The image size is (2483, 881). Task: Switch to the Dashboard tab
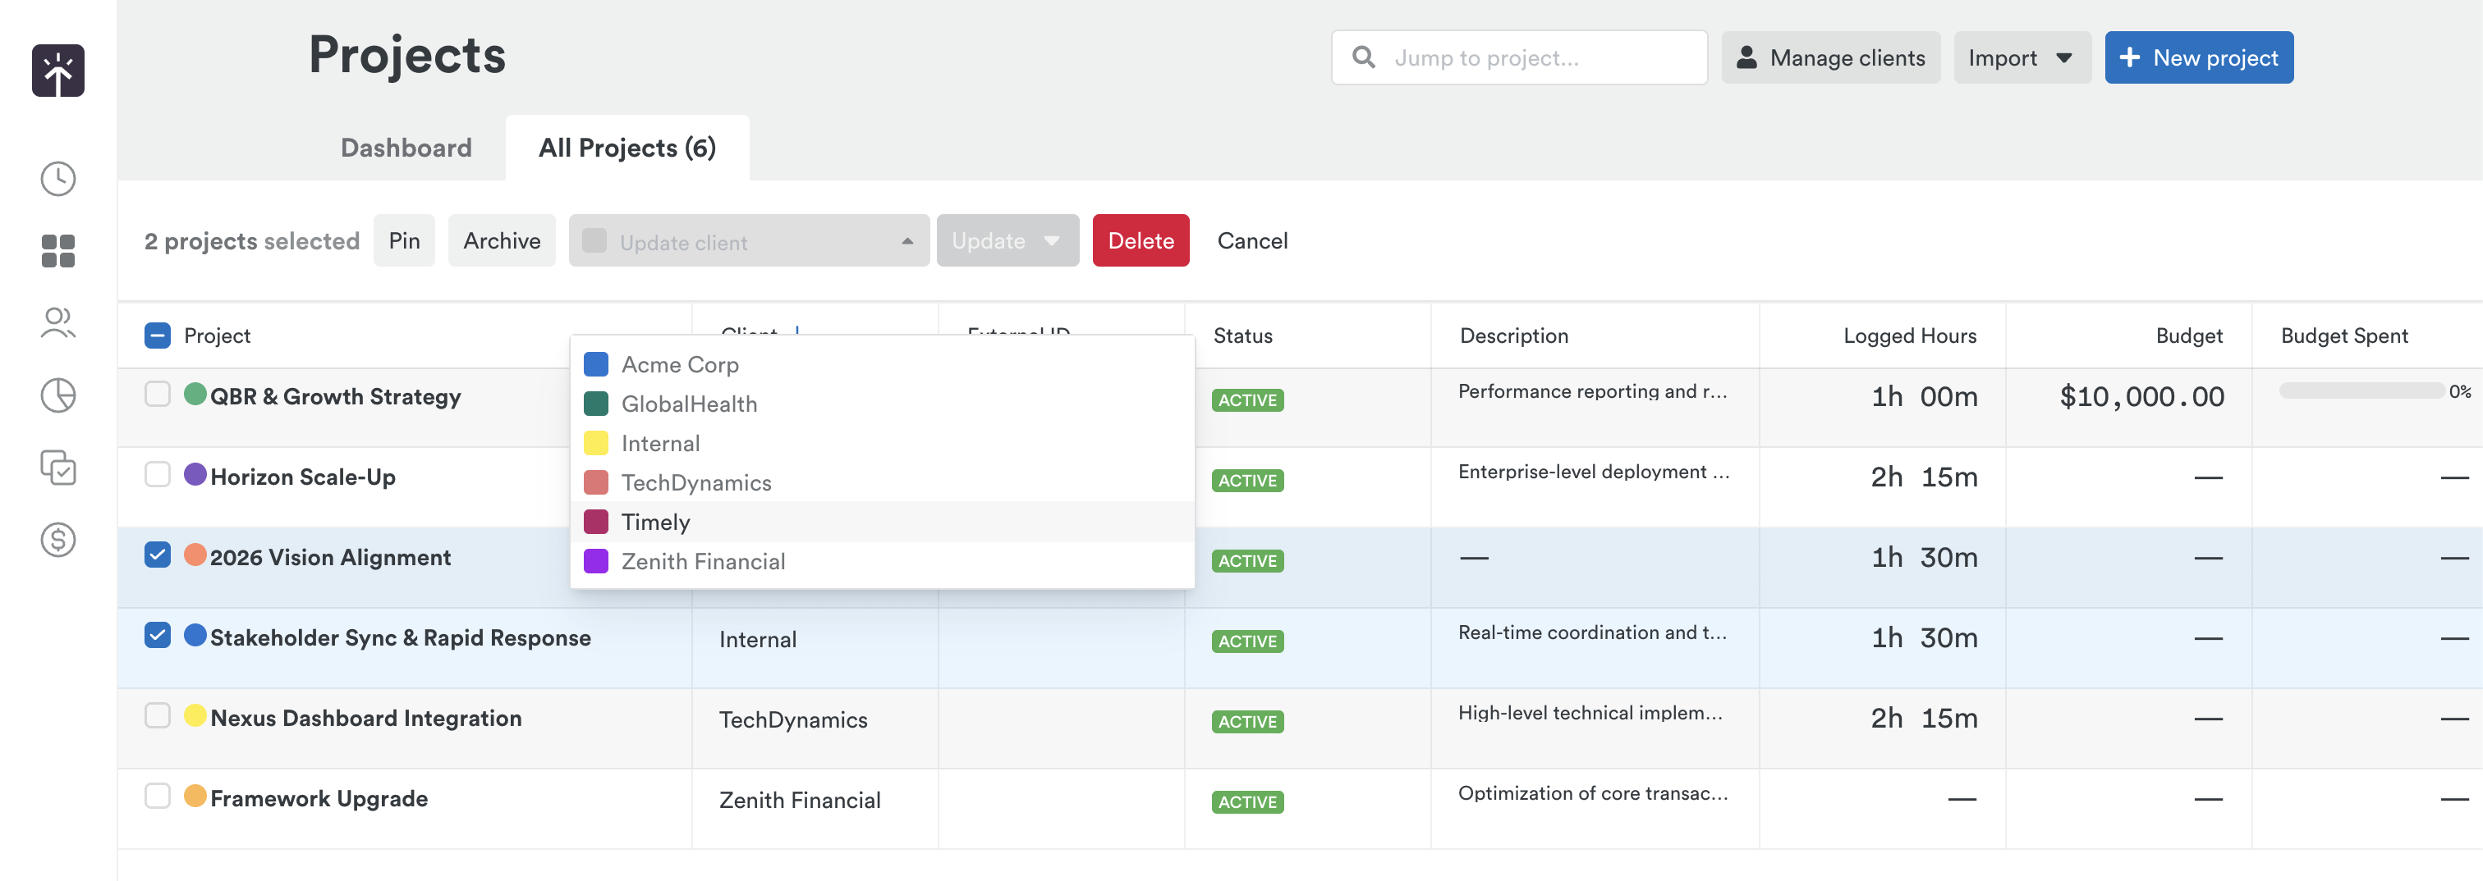coord(406,148)
